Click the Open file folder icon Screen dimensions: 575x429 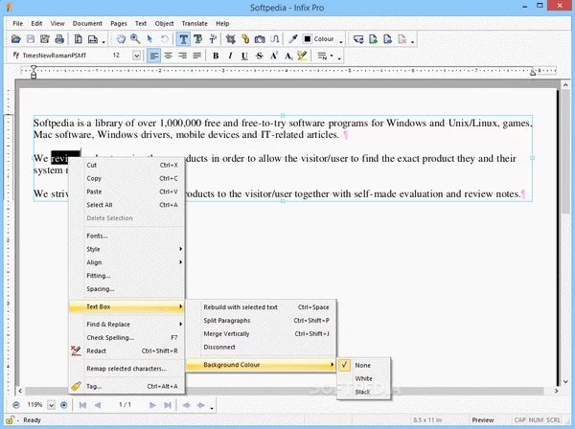click(15, 39)
